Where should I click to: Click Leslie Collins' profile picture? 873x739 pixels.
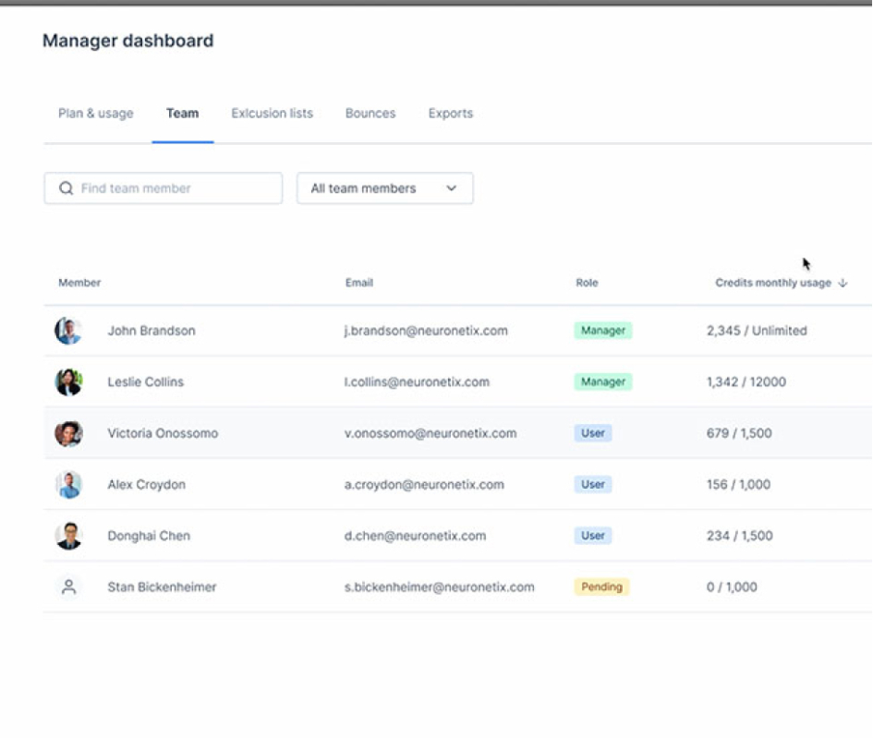click(68, 382)
